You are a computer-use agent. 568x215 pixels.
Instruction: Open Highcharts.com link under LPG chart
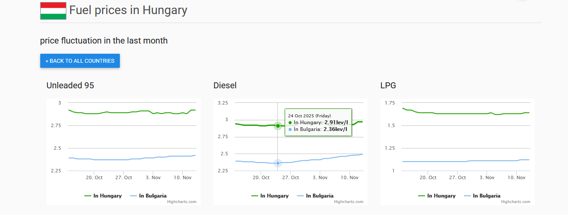point(516,202)
